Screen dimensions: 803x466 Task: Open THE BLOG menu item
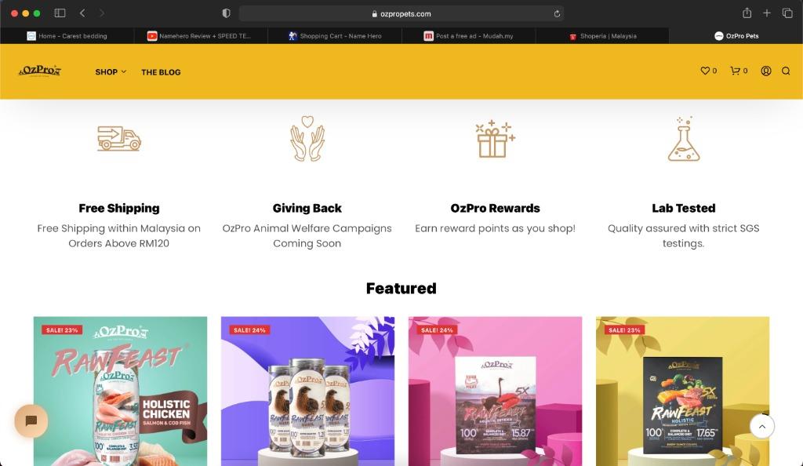[161, 72]
